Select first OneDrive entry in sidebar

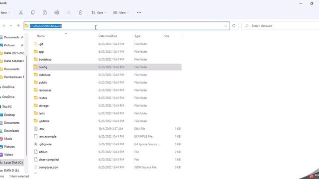8,87
